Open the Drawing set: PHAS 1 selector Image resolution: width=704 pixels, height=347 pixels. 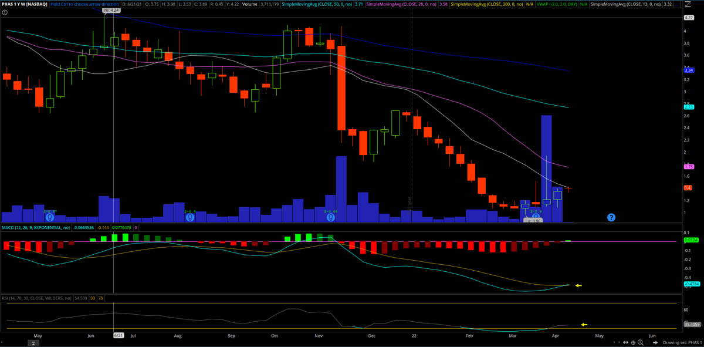pos(683,342)
